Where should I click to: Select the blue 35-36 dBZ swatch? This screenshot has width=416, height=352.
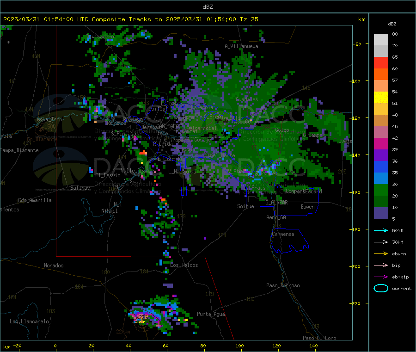coord(381,167)
